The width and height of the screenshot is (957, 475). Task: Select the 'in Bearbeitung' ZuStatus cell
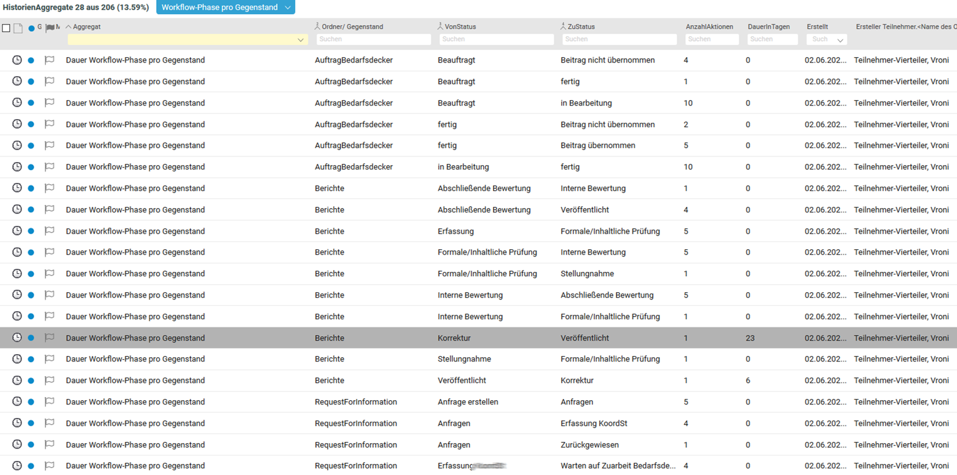(586, 103)
